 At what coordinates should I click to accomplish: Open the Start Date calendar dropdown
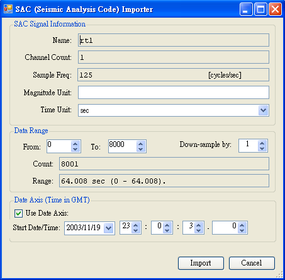(109, 228)
